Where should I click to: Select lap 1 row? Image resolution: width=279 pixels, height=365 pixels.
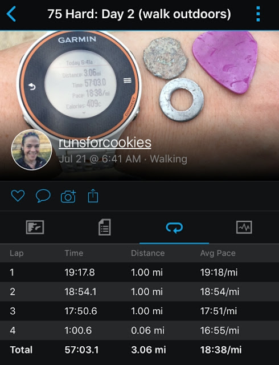click(x=139, y=273)
